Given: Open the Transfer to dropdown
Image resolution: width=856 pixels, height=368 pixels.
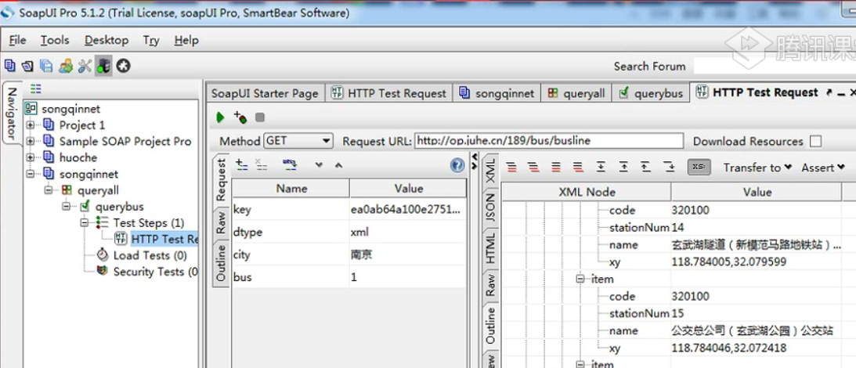Looking at the screenshot, I should click(757, 167).
